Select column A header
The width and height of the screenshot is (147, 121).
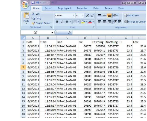[x=33, y=38]
